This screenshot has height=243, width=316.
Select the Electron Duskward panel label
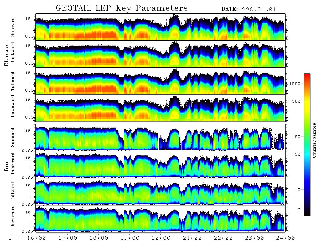(x=13, y=53)
